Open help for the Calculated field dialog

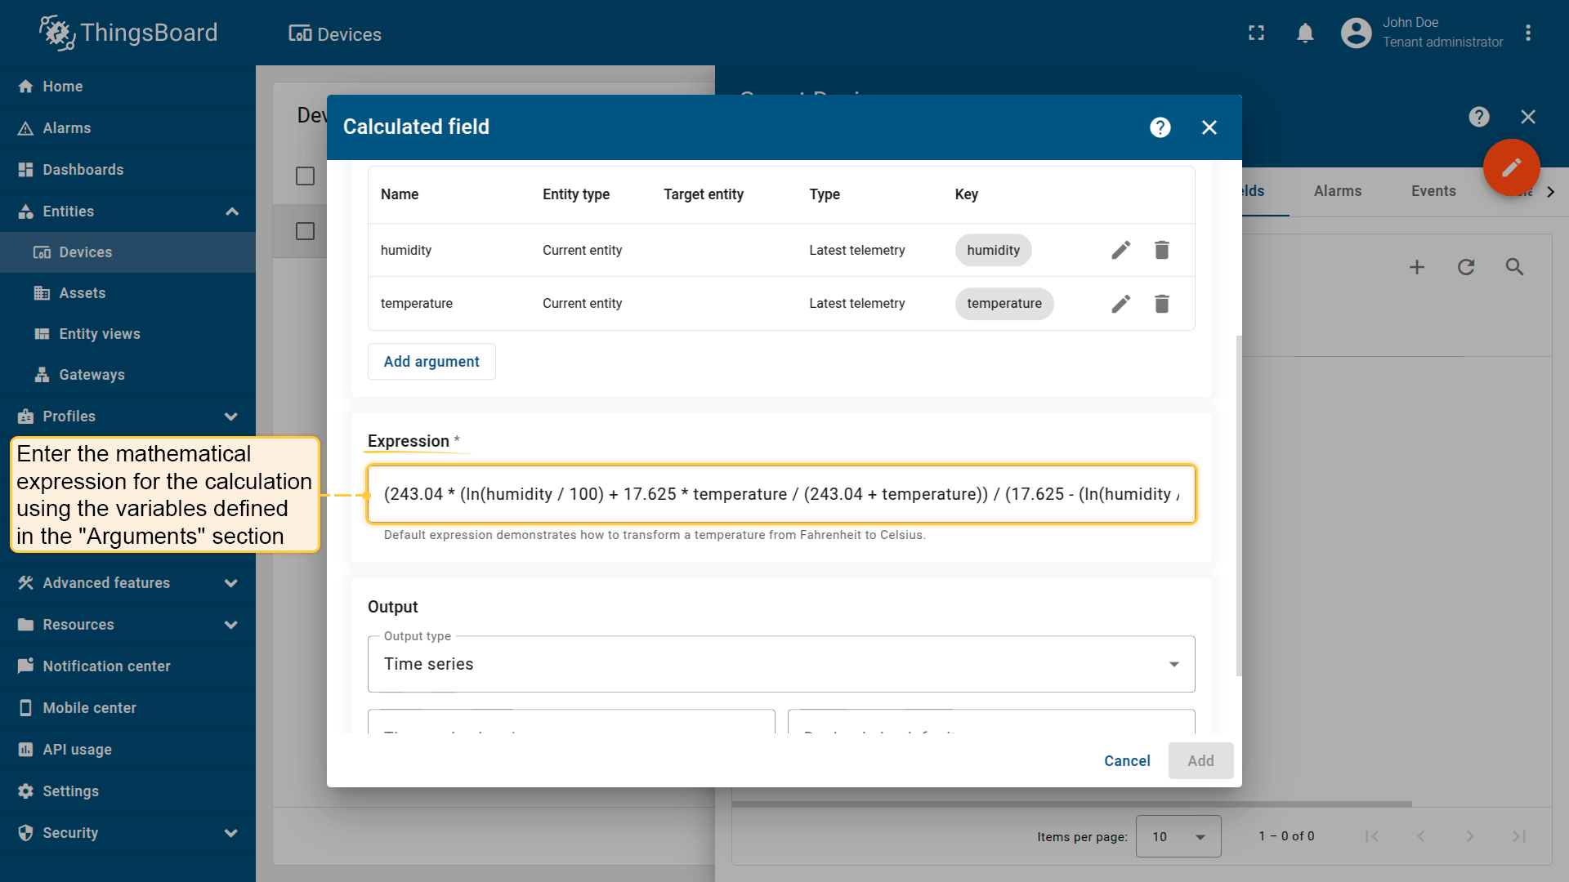pyautogui.click(x=1160, y=127)
